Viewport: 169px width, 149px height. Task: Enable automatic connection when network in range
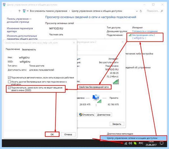pos(9,78)
